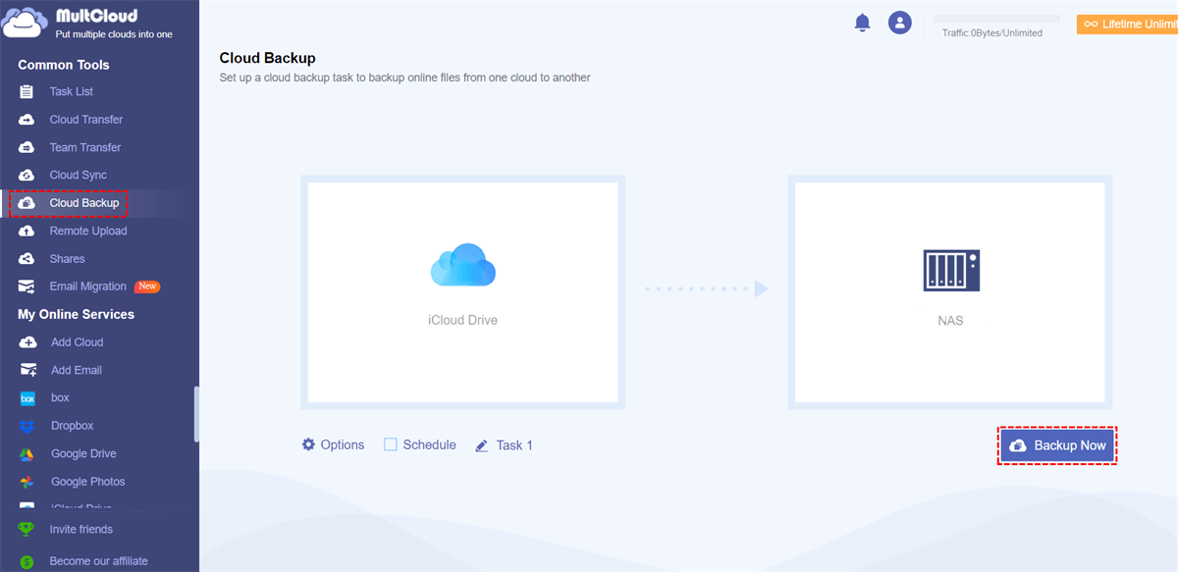Viewport: 1178px width, 572px height.
Task: Click the Team Transfer icon
Action: tap(27, 147)
